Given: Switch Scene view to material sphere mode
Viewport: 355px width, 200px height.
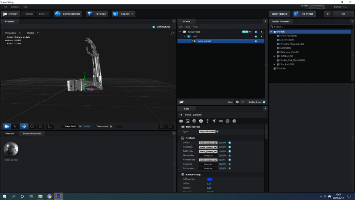Looking at the screenshot, I should pos(237,102).
